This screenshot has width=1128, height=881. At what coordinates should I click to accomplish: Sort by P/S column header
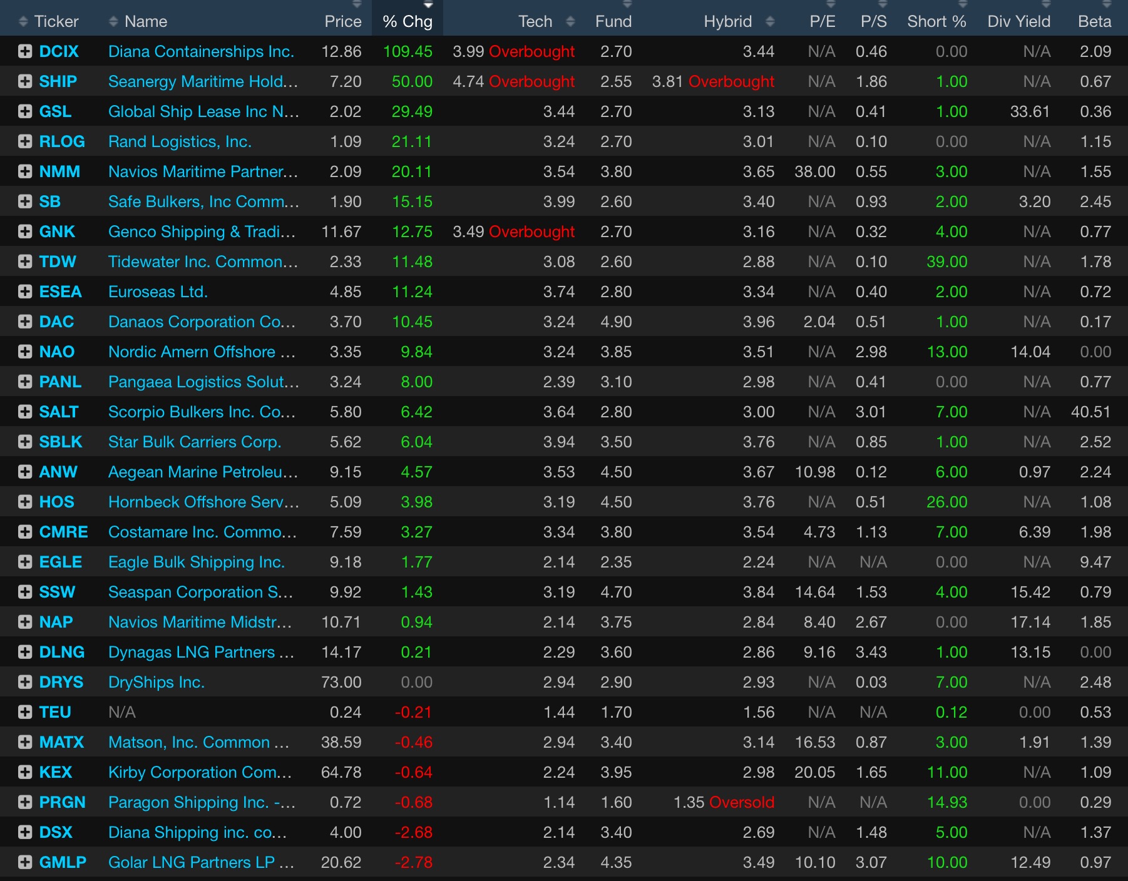click(874, 21)
